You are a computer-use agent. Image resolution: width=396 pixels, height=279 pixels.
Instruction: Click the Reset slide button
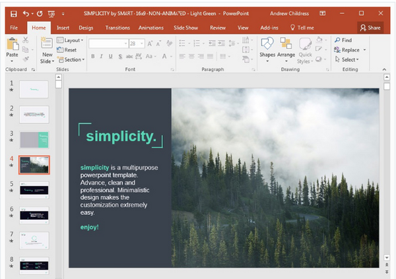[x=67, y=50]
